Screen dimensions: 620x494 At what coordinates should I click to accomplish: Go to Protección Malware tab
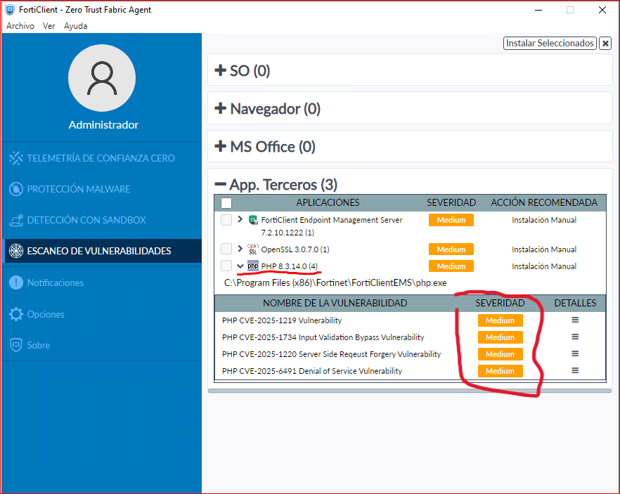click(102, 189)
